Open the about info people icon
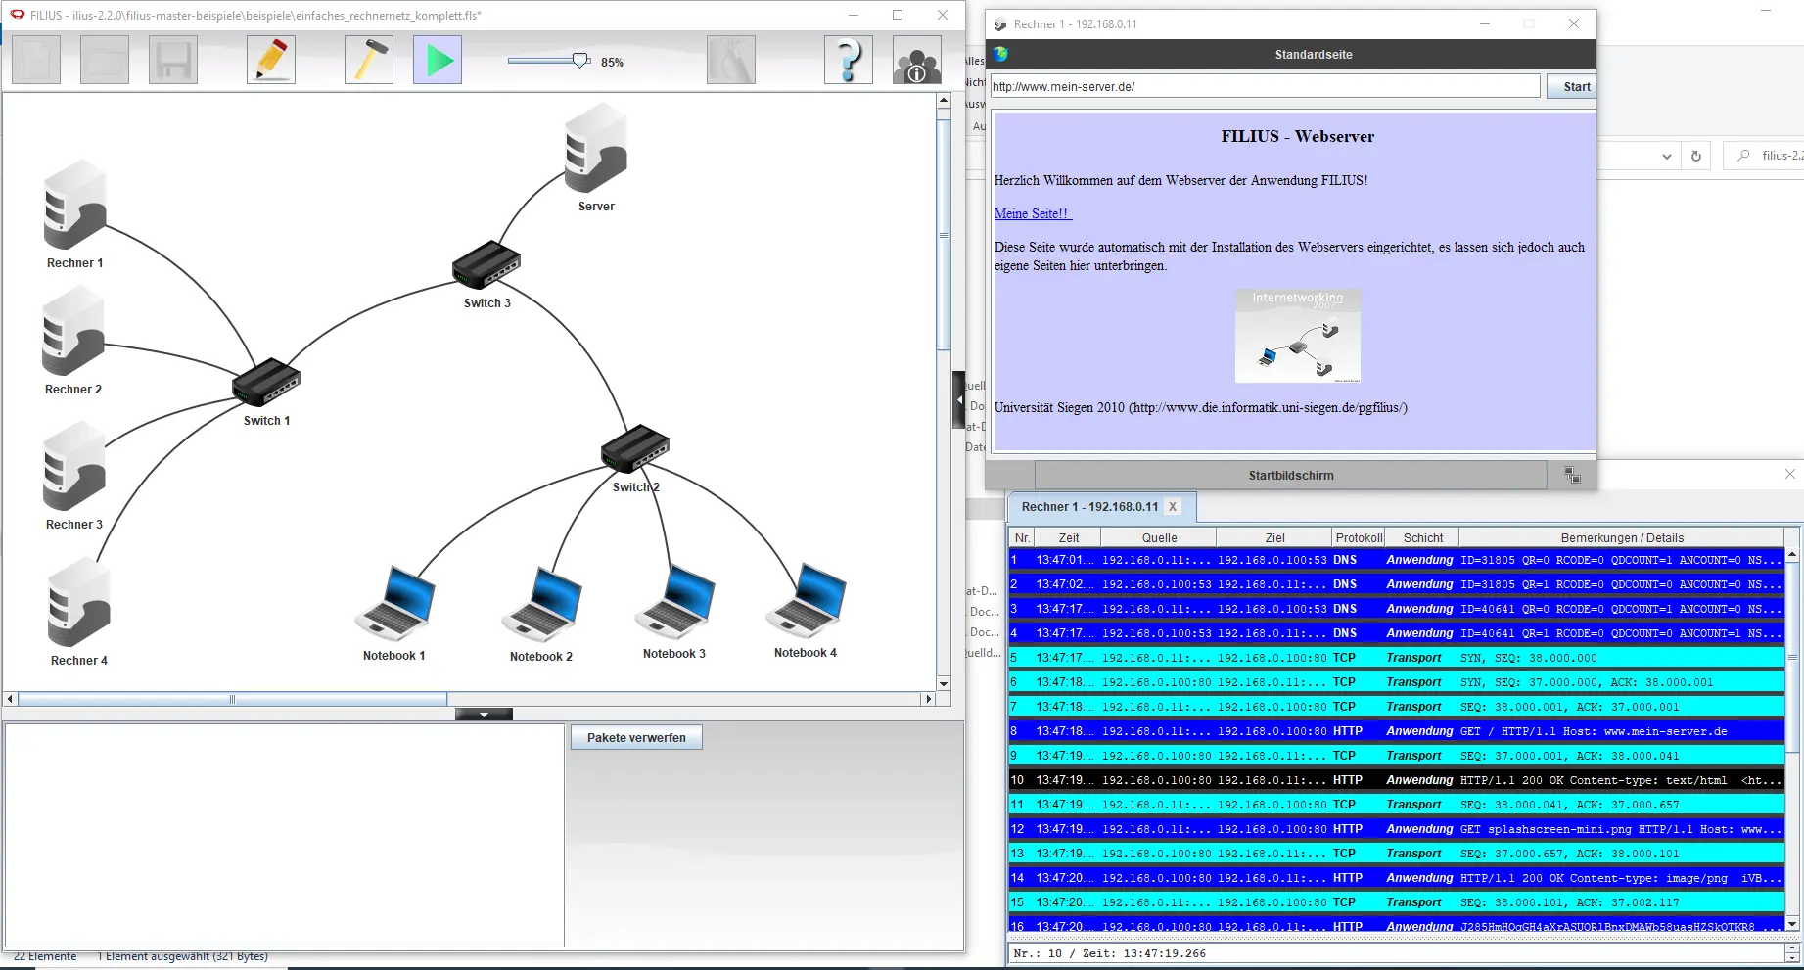This screenshot has width=1804, height=970. click(917, 61)
